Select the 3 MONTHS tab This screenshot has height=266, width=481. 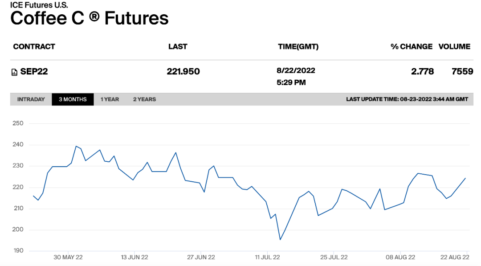[73, 99]
